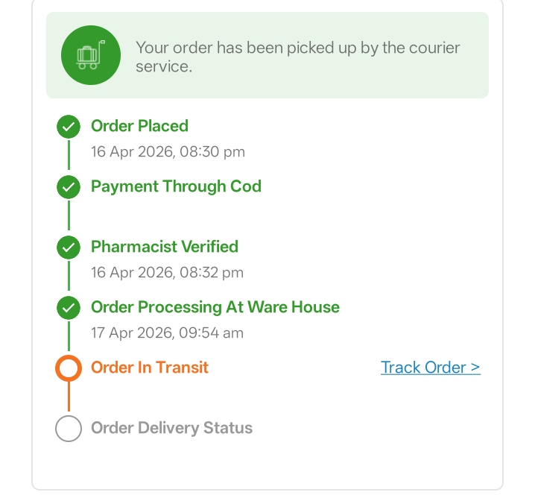
Task: Click the grey Order Delivery Status circle
Action: pos(69,429)
